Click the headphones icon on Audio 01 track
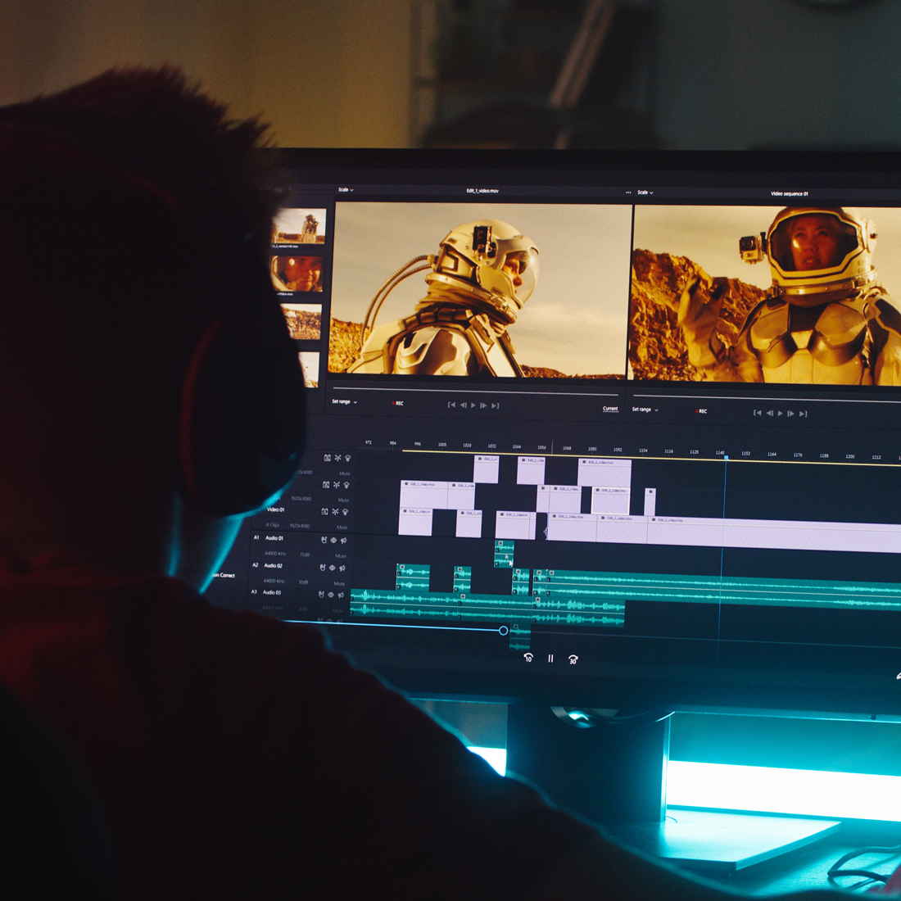This screenshot has width=901, height=901. [x=324, y=540]
